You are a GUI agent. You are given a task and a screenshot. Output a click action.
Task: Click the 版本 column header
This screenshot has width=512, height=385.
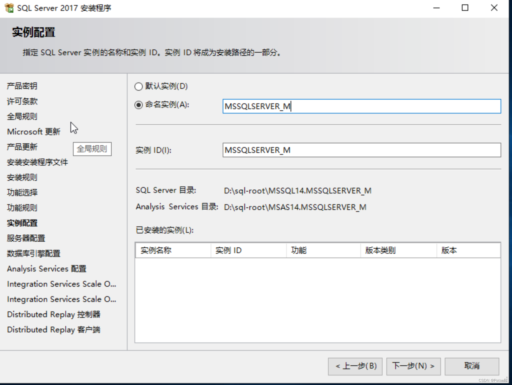pyautogui.click(x=469, y=251)
